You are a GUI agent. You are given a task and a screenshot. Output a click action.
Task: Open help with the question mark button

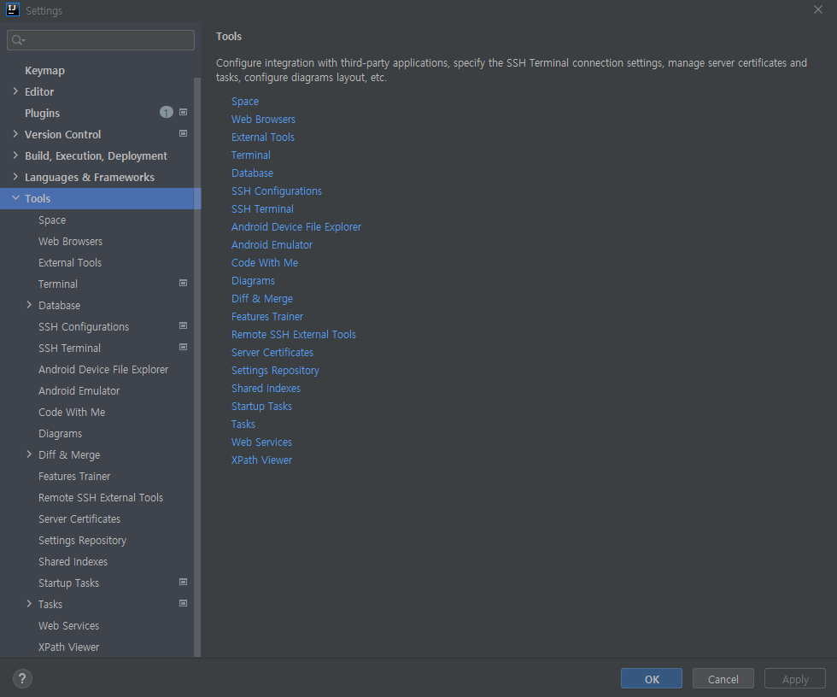[x=22, y=679]
